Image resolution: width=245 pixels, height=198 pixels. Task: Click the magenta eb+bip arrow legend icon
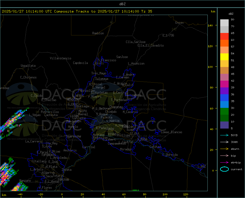click(x=224, y=163)
